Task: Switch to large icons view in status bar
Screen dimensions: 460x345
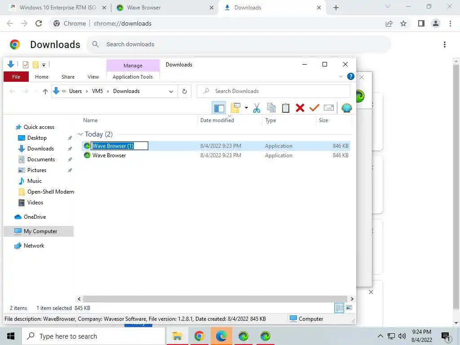Action: [349, 308]
